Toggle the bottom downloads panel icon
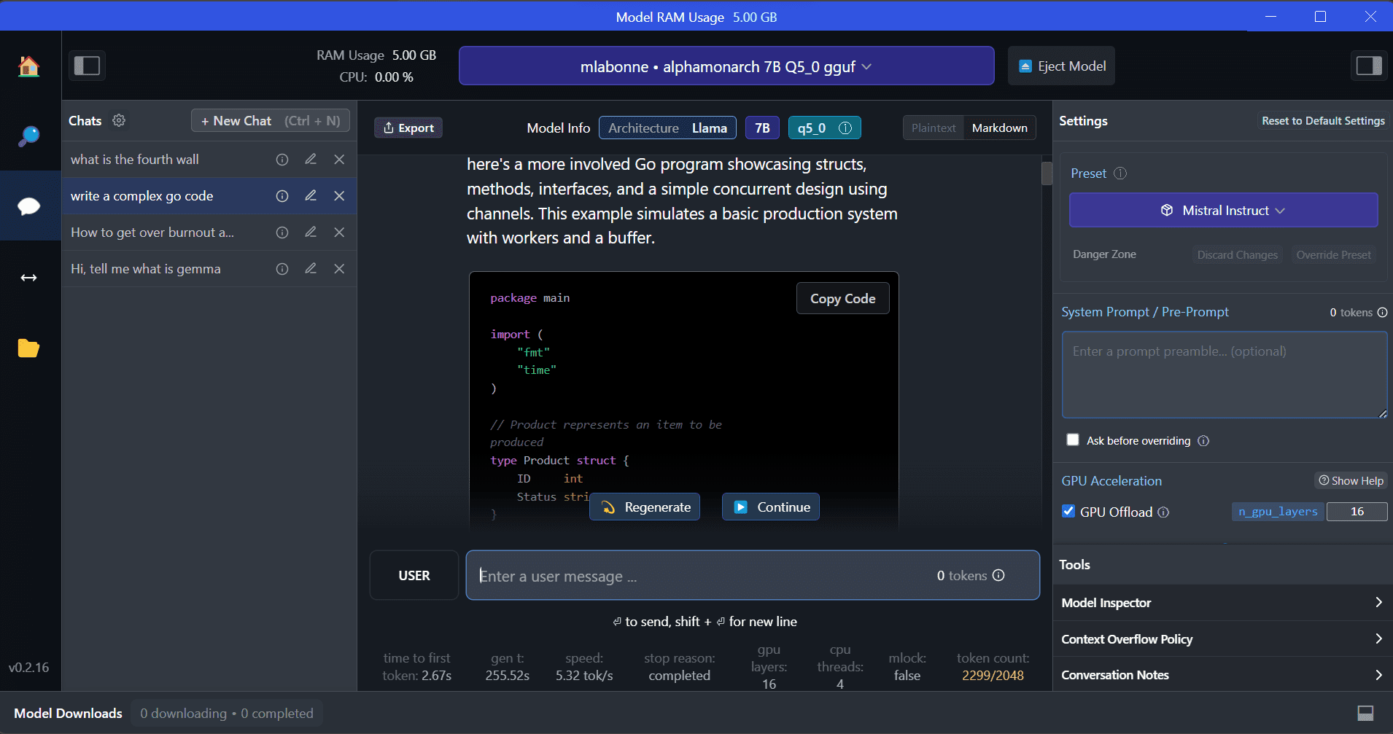 coord(1365,713)
